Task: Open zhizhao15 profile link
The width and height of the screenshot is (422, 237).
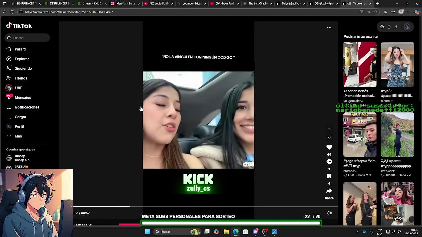Action: (350, 171)
